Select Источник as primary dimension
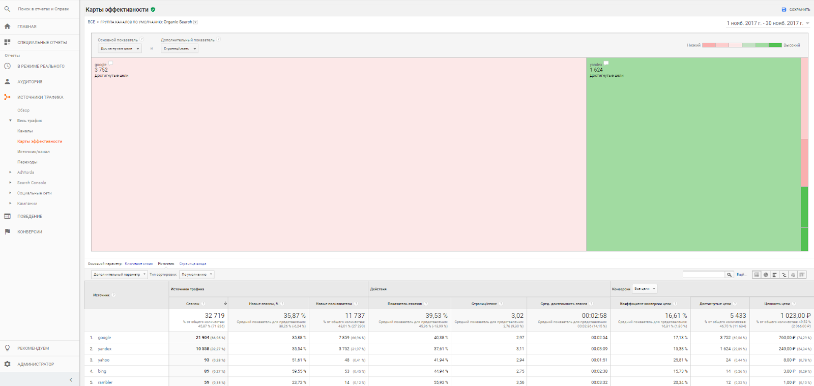Image resolution: width=814 pixels, height=386 pixels. pyautogui.click(x=166, y=264)
